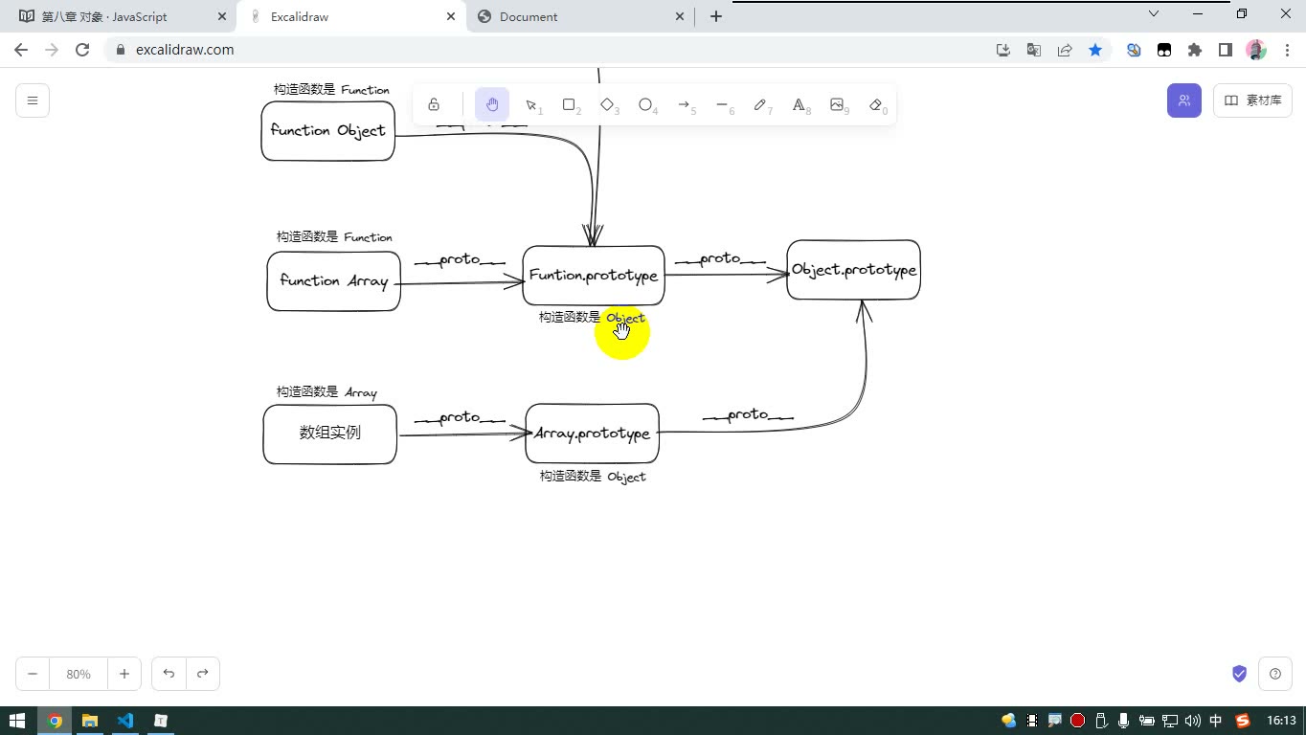Screen dimensions: 1306x735
Task: Open a new browser tab
Action: [715, 16]
